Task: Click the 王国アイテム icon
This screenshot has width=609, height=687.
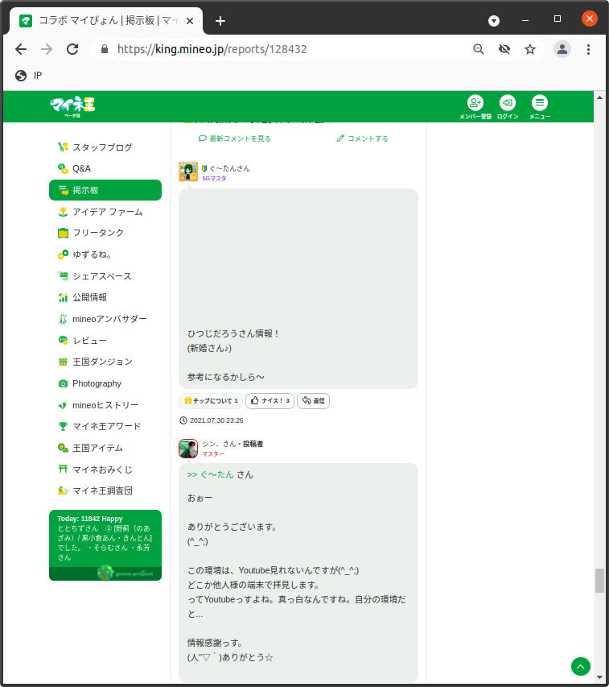Action: point(63,448)
